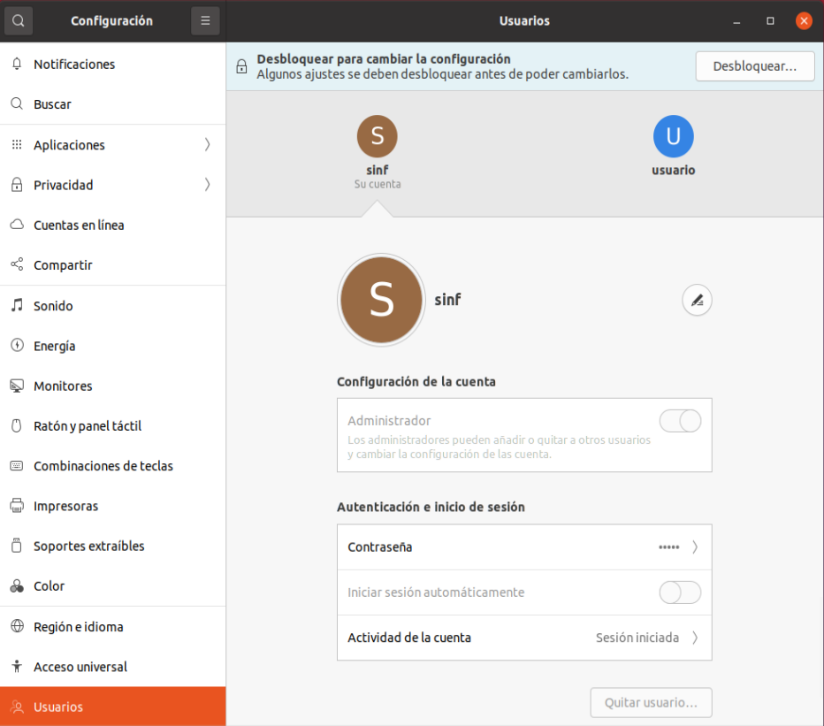Expand the Aplicaciones submenu chevron
824x726 pixels.
point(208,145)
